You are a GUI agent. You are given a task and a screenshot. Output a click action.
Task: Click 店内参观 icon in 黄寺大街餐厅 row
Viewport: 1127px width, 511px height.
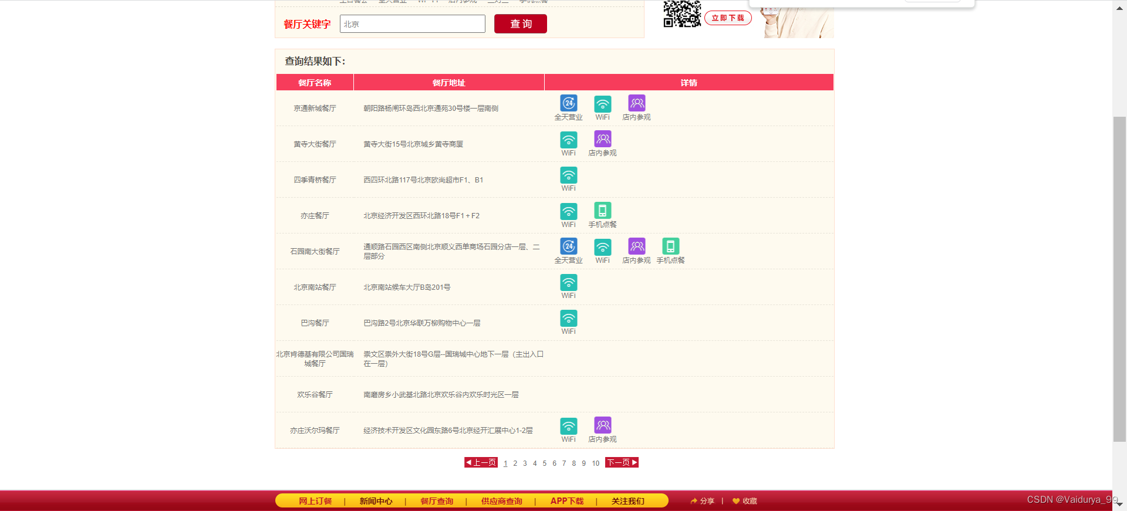point(602,139)
